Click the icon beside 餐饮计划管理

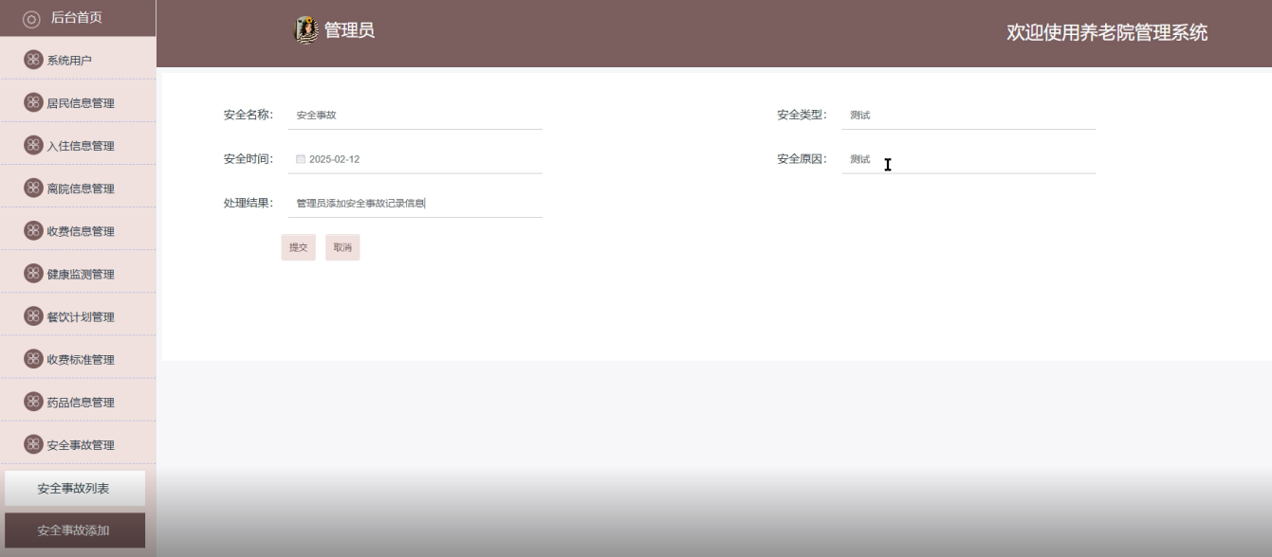click(33, 315)
